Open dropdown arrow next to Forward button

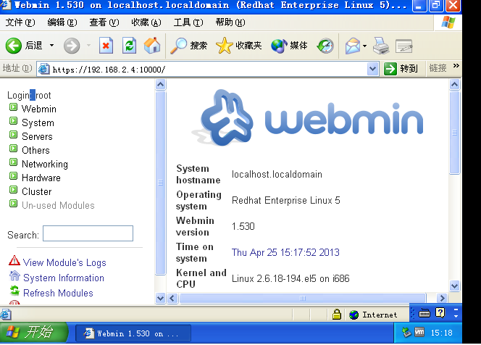(x=88, y=46)
